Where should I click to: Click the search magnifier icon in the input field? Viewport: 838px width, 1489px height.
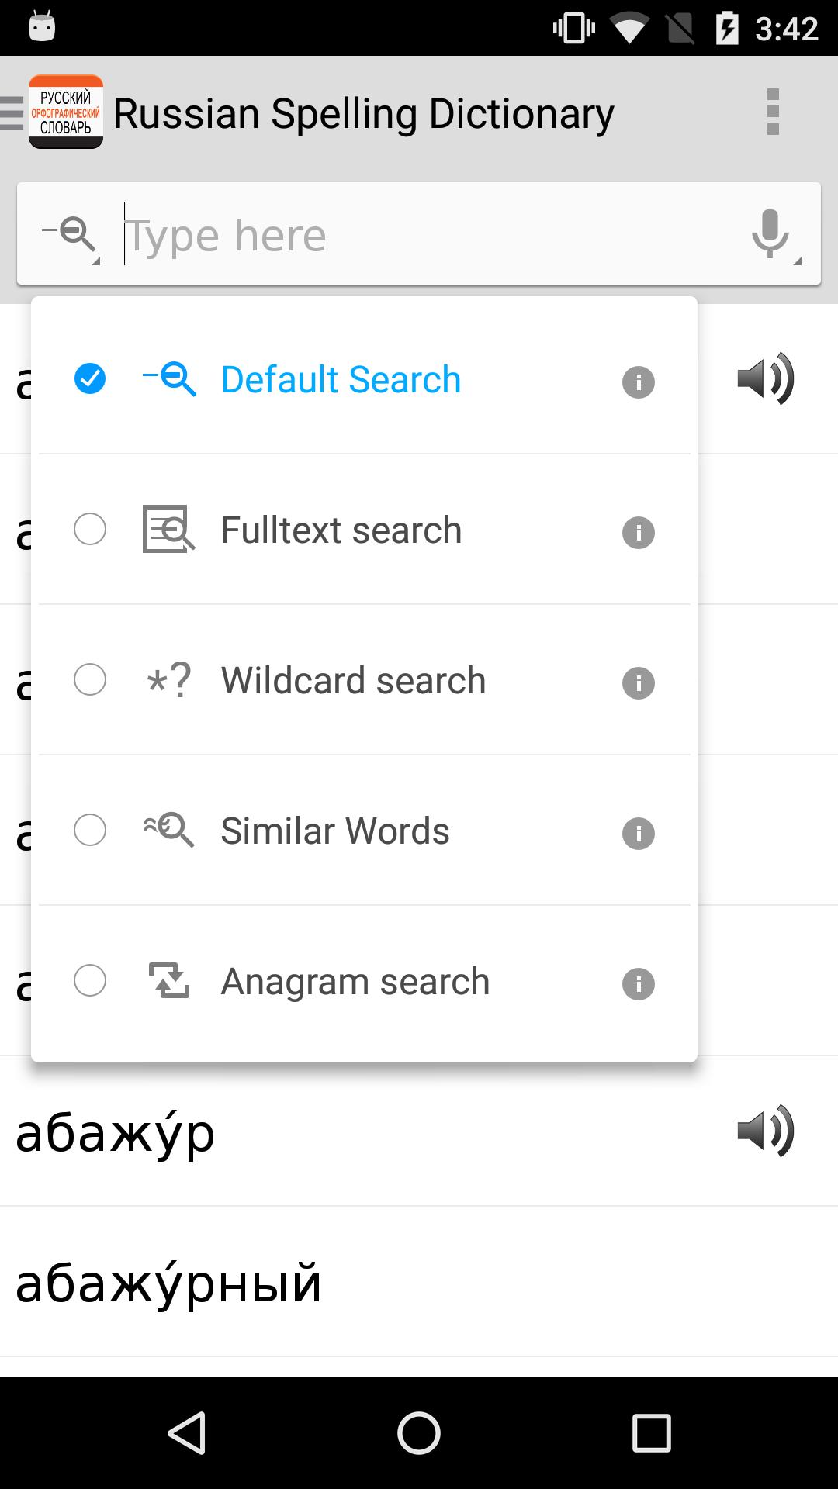(71, 233)
